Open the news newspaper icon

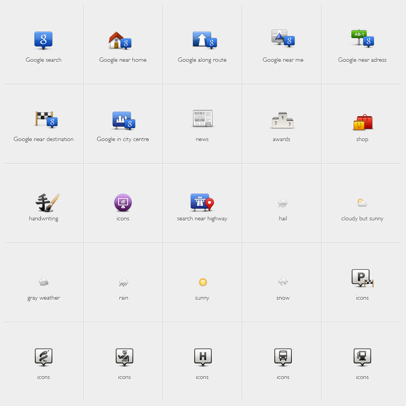[x=202, y=119]
